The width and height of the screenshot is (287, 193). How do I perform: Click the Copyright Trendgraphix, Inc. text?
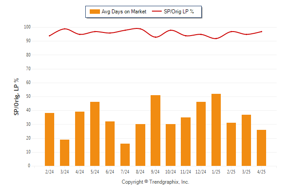[x=155, y=182]
